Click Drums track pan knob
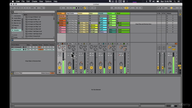Image resolution: width=192 pixels, height=108 pixels. pos(59,64)
